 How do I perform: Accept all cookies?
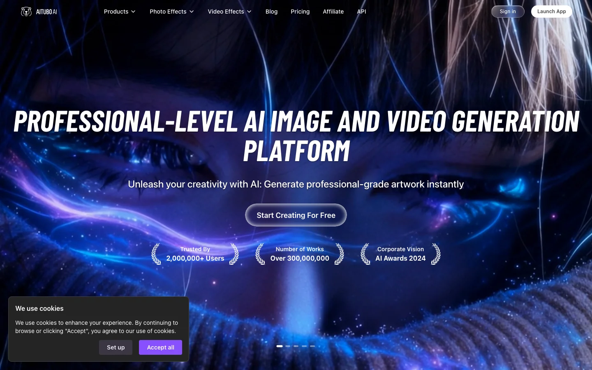point(160,347)
